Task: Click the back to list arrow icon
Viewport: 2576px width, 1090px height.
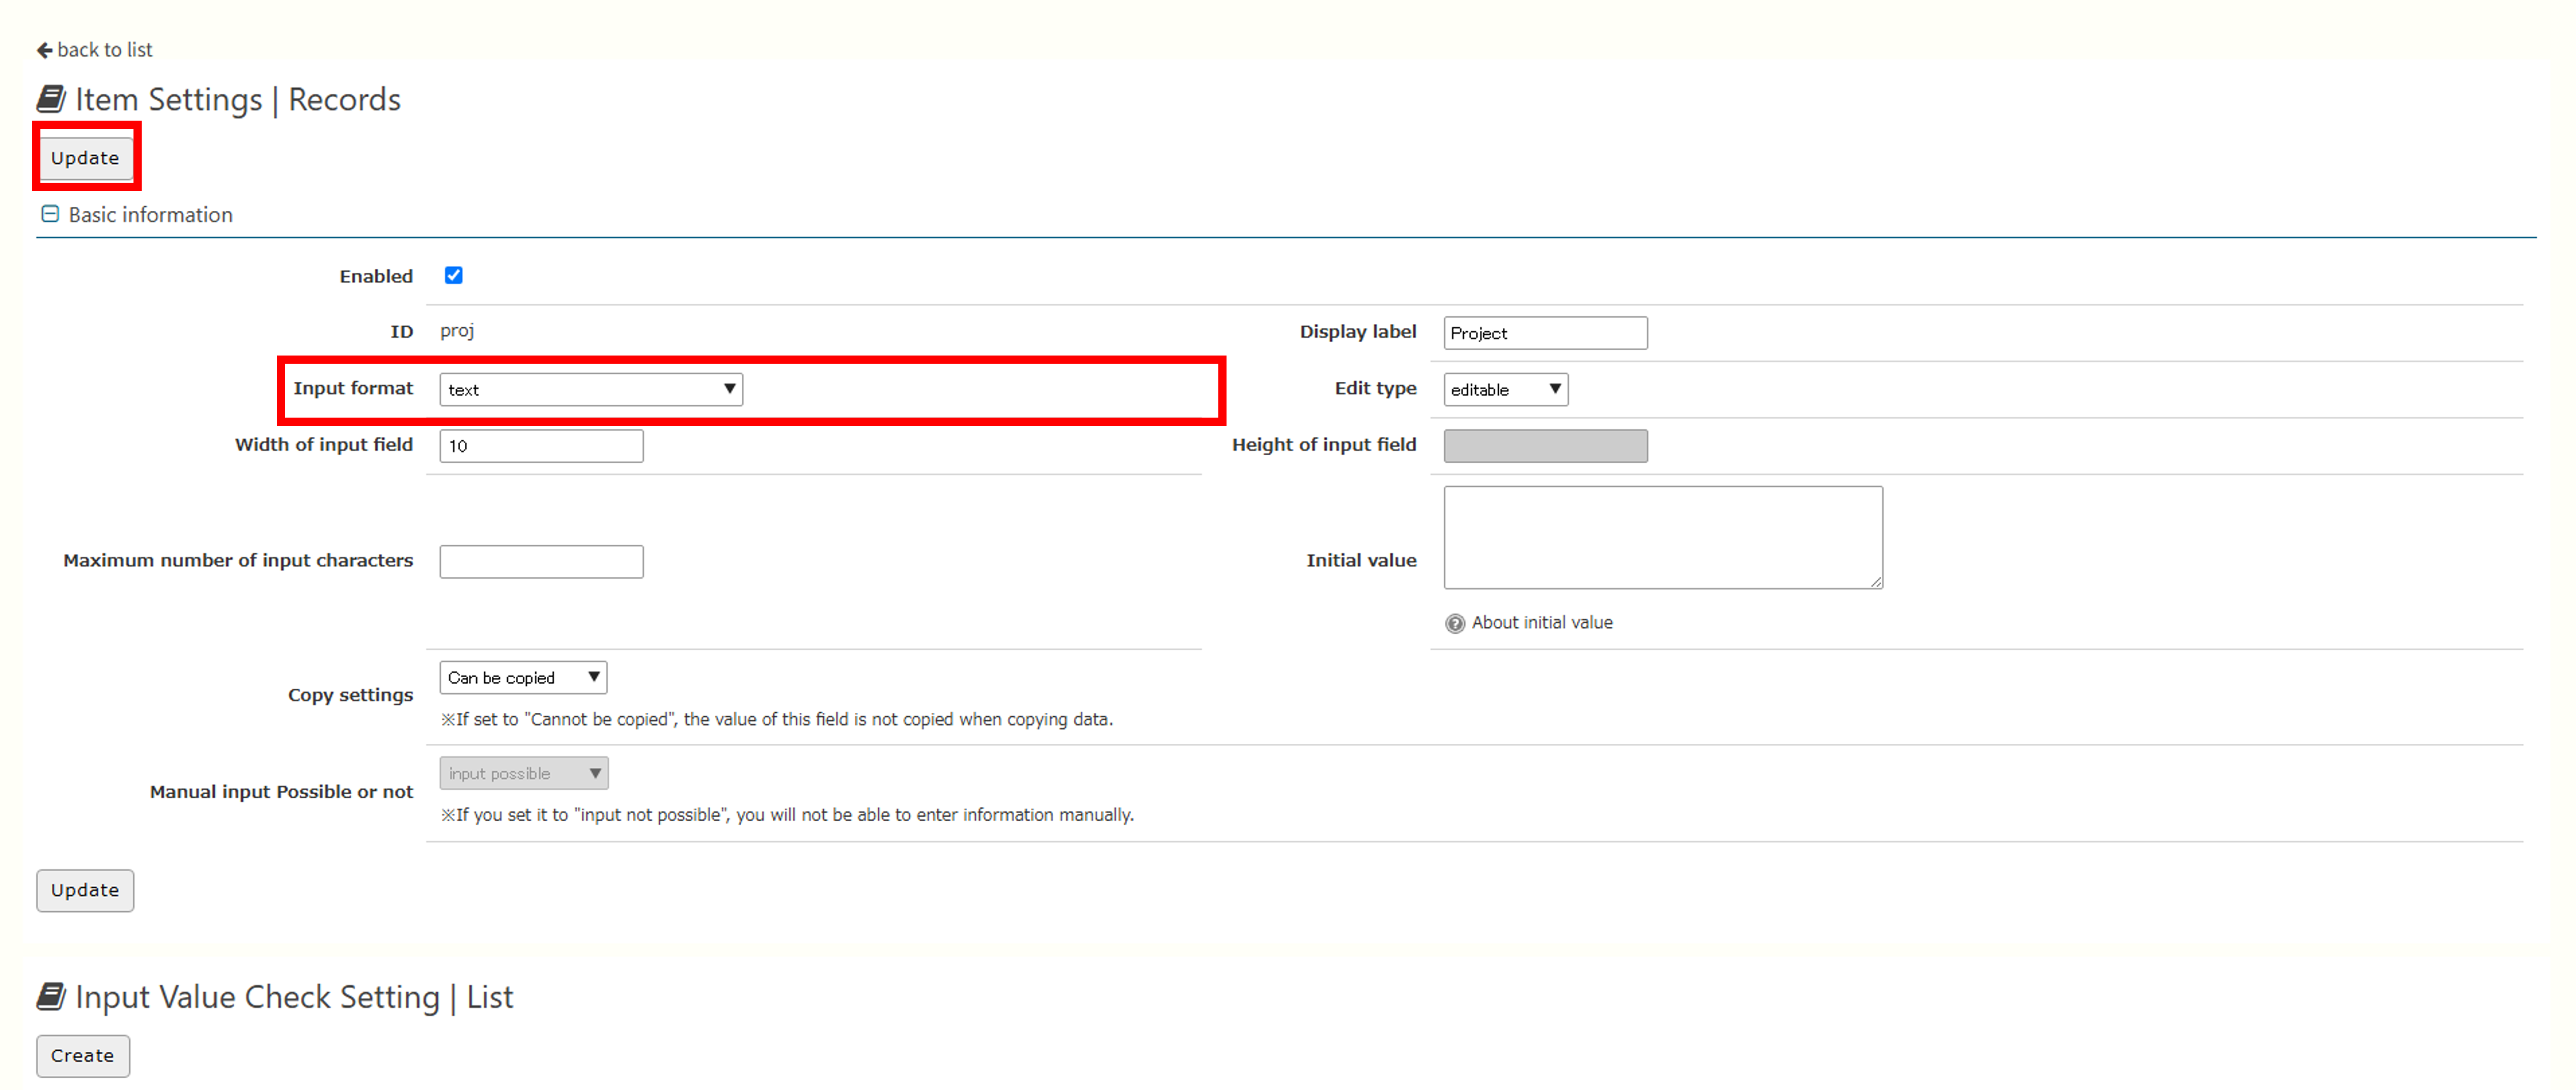Action: coord(44,50)
